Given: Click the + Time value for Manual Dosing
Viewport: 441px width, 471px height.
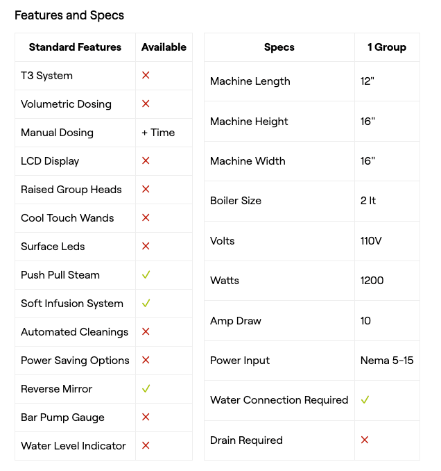Looking at the screenshot, I should point(158,133).
